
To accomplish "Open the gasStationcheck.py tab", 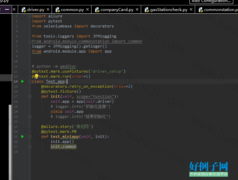I will [x=169, y=10].
